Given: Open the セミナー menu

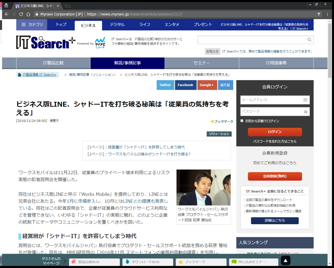Looking at the screenshot, I should coord(202,63).
